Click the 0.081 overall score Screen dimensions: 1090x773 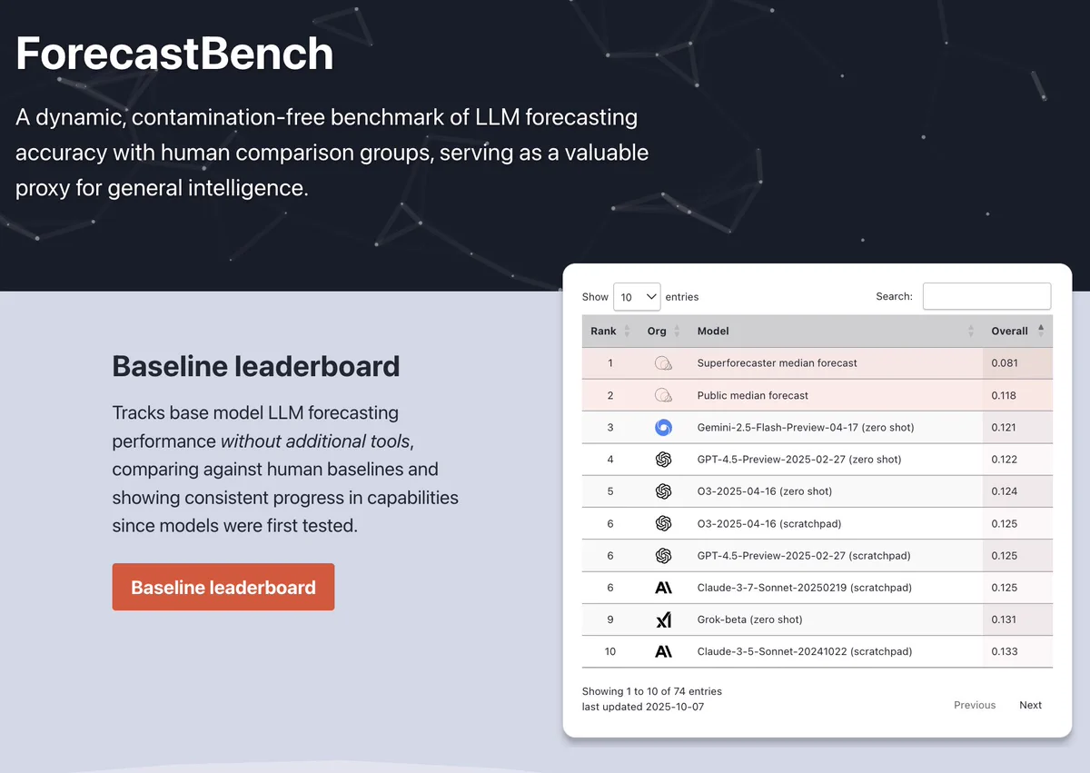coord(1005,363)
